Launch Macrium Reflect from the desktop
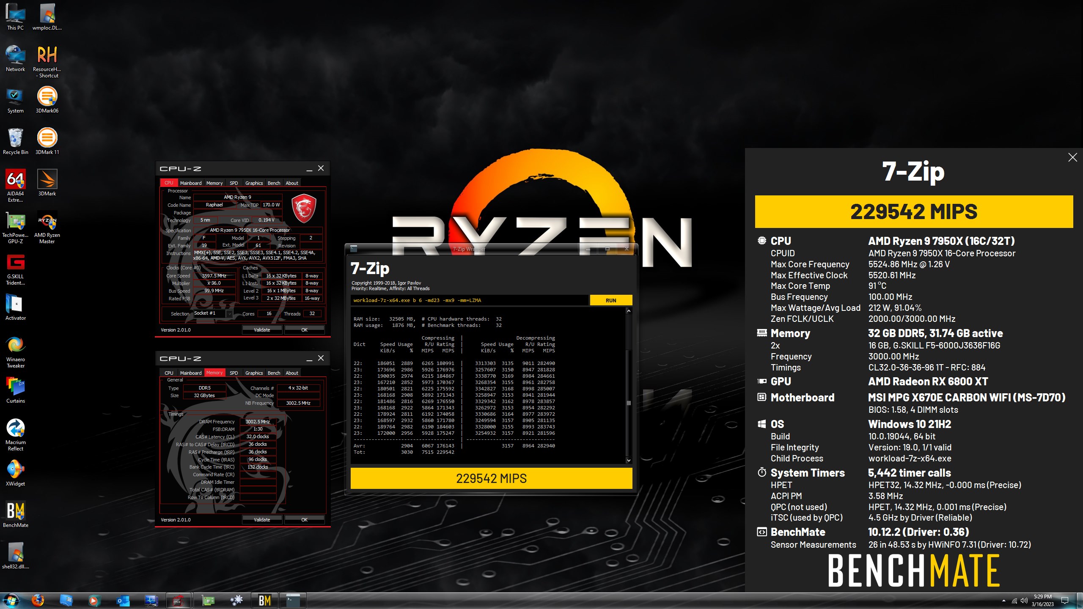This screenshot has height=609, width=1083. (x=15, y=434)
